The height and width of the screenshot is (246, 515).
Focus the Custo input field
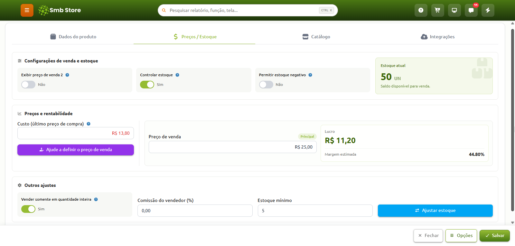(x=76, y=133)
